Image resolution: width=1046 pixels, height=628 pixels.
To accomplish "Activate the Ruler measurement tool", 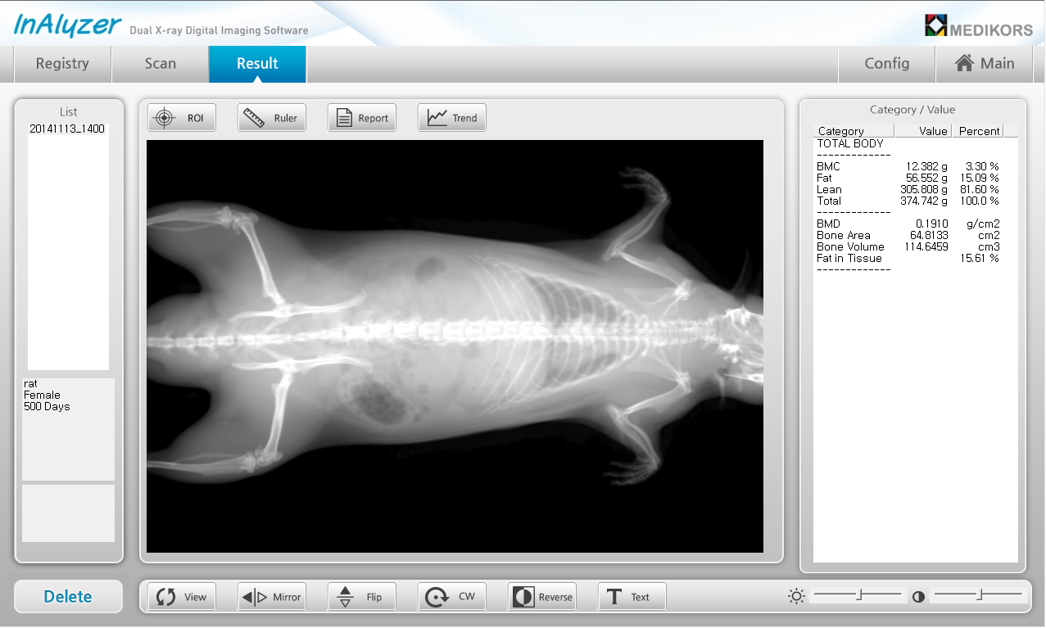I will (271, 118).
